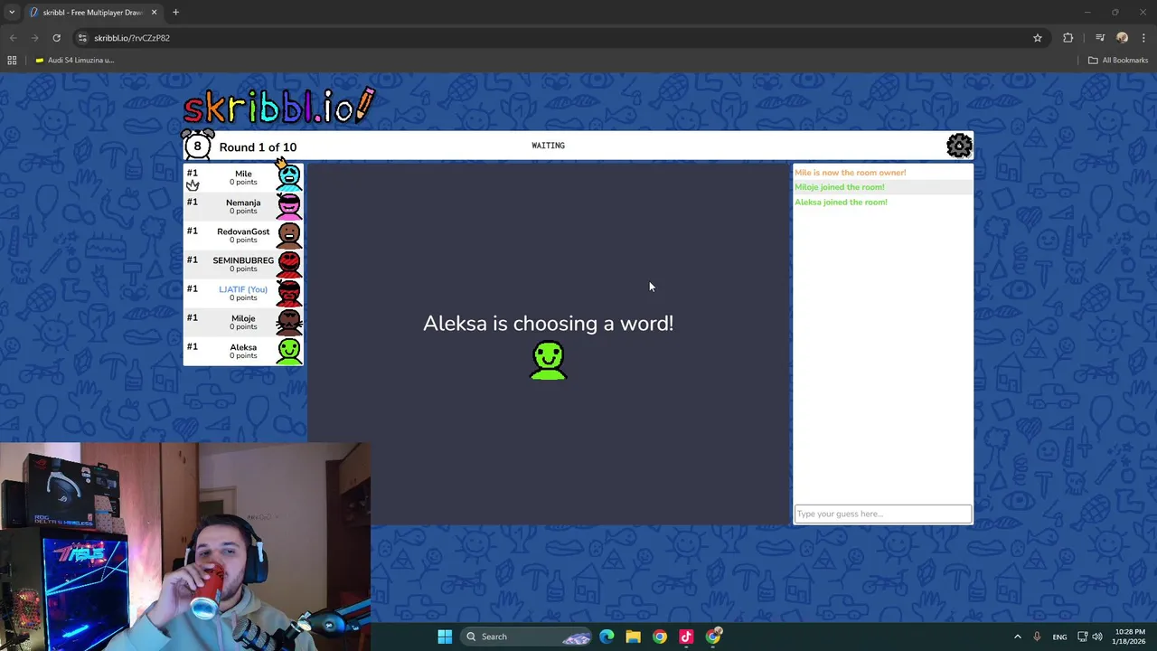Viewport: 1157px width, 651px height.
Task: Reload the page
Action: coord(56,38)
